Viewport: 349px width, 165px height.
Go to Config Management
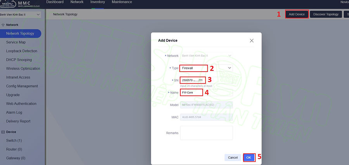[22, 86]
